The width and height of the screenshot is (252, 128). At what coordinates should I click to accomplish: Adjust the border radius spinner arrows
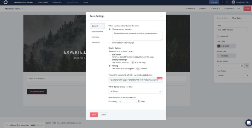[x=242, y=66]
